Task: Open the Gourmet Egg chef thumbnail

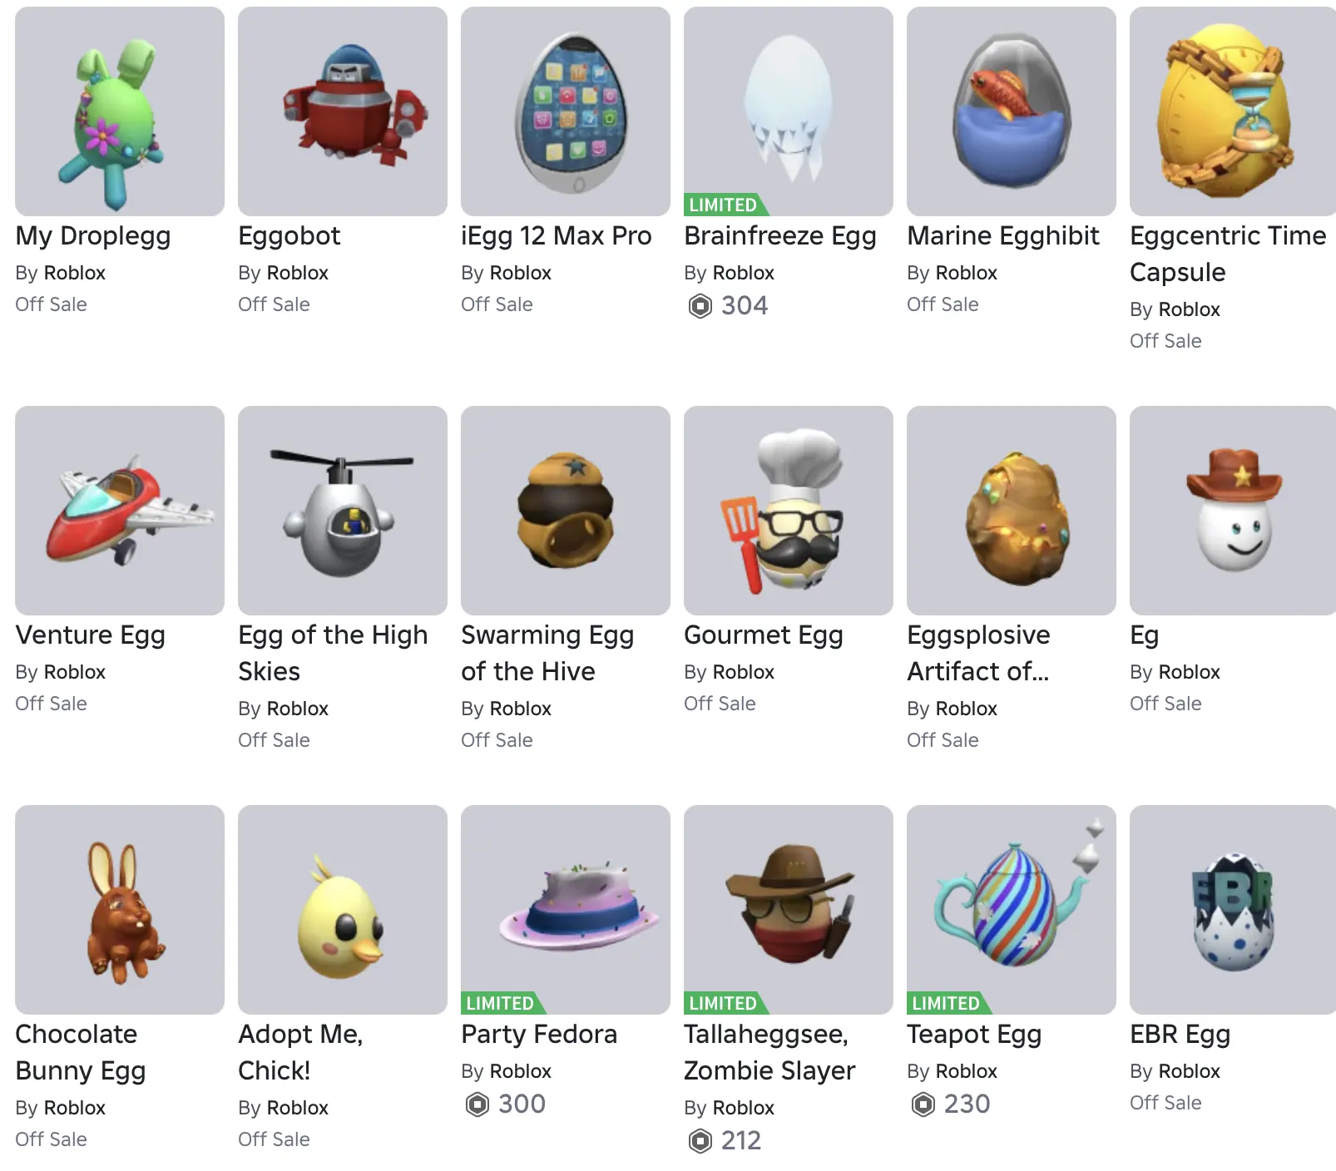Action: tap(789, 511)
